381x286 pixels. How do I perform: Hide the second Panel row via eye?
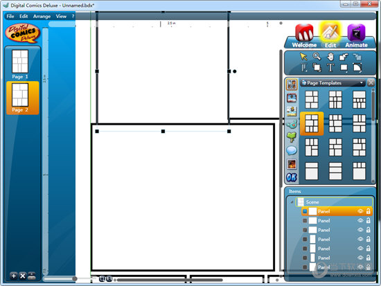click(x=360, y=220)
